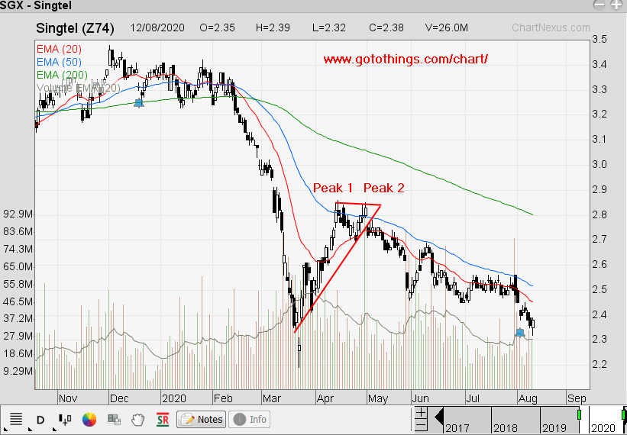Jump to 2018 on the timeline
The height and width of the screenshot is (435, 627).
click(505, 428)
